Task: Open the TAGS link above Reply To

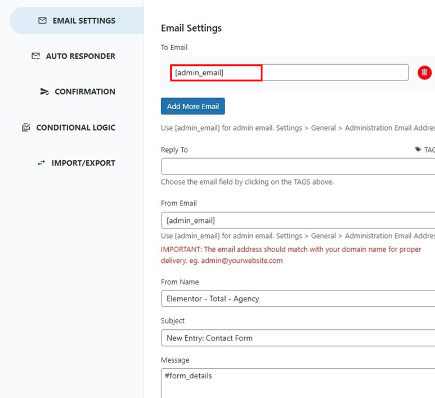Action: (429, 150)
